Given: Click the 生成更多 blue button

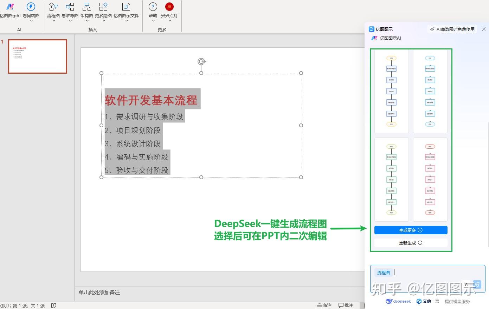Looking at the screenshot, I should pyautogui.click(x=411, y=230).
